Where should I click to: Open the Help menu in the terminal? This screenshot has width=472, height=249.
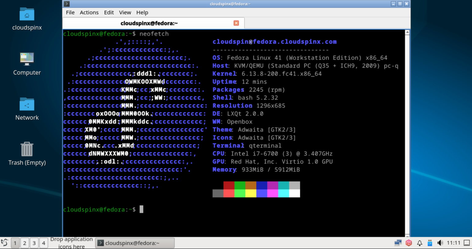click(142, 13)
